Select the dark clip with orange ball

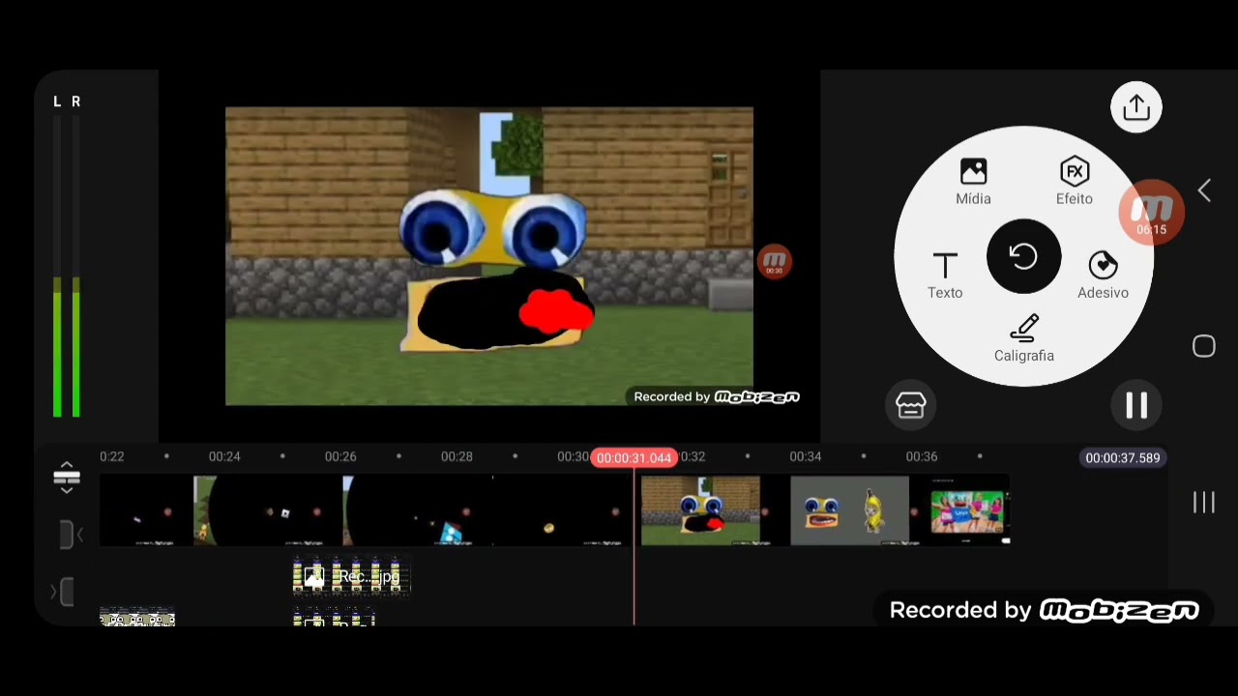pyautogui.click(x=562, y=511)
